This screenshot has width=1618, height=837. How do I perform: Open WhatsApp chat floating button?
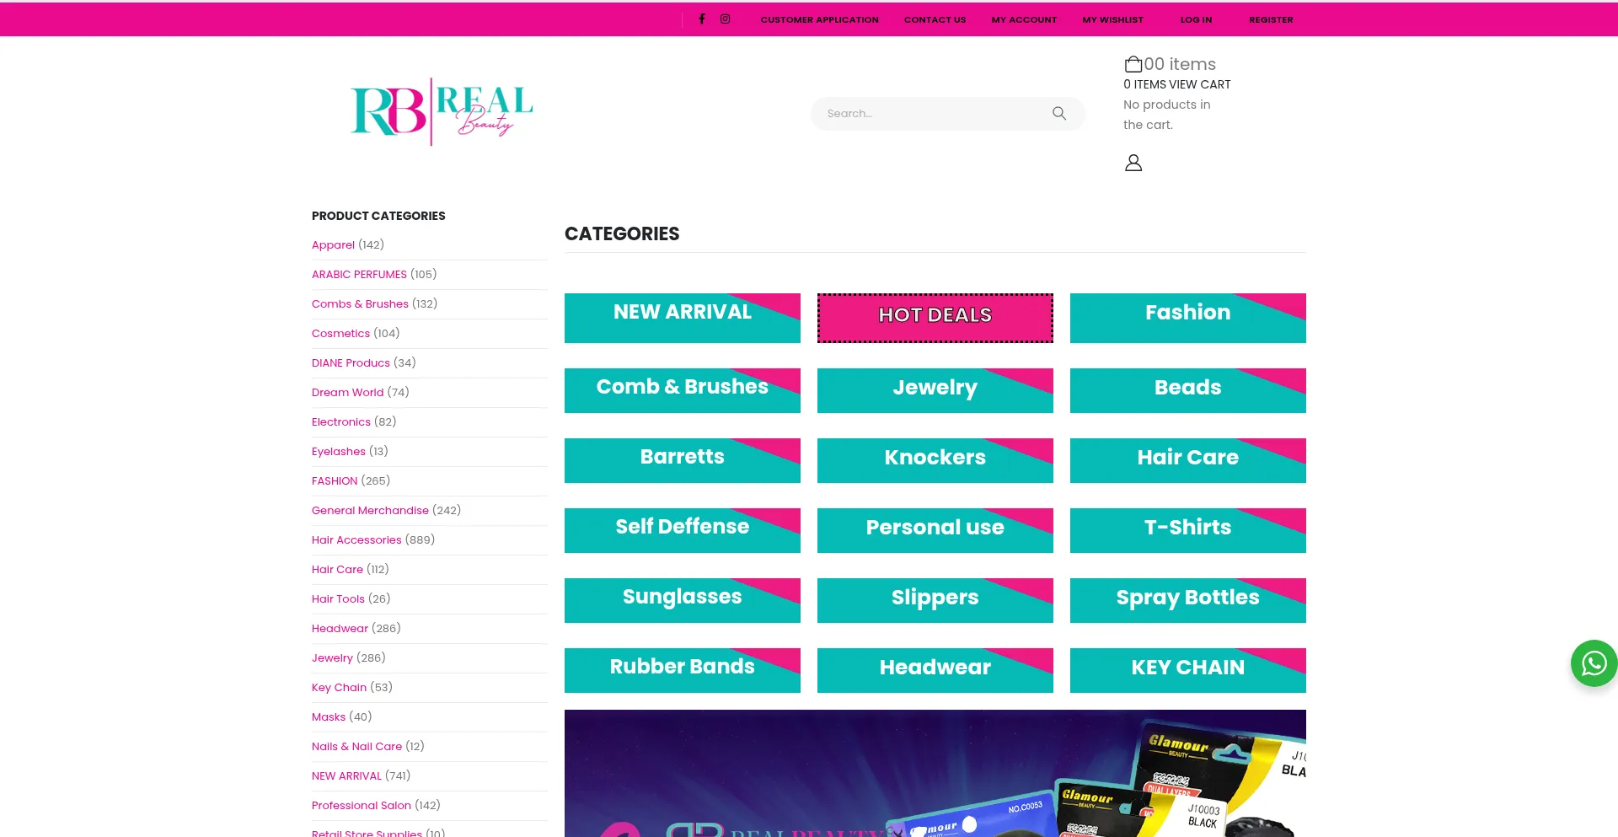[1593, 663]
